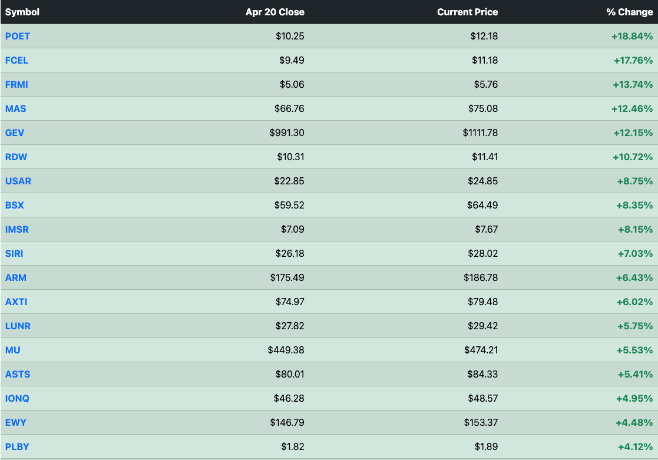Image resolution: width=658 pixels, height=460 pixels.
Task: Select the IONQ ticker link
Action: coord(17,398)
